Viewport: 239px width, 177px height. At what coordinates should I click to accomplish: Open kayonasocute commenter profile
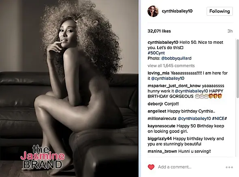[x=161, y=126]
